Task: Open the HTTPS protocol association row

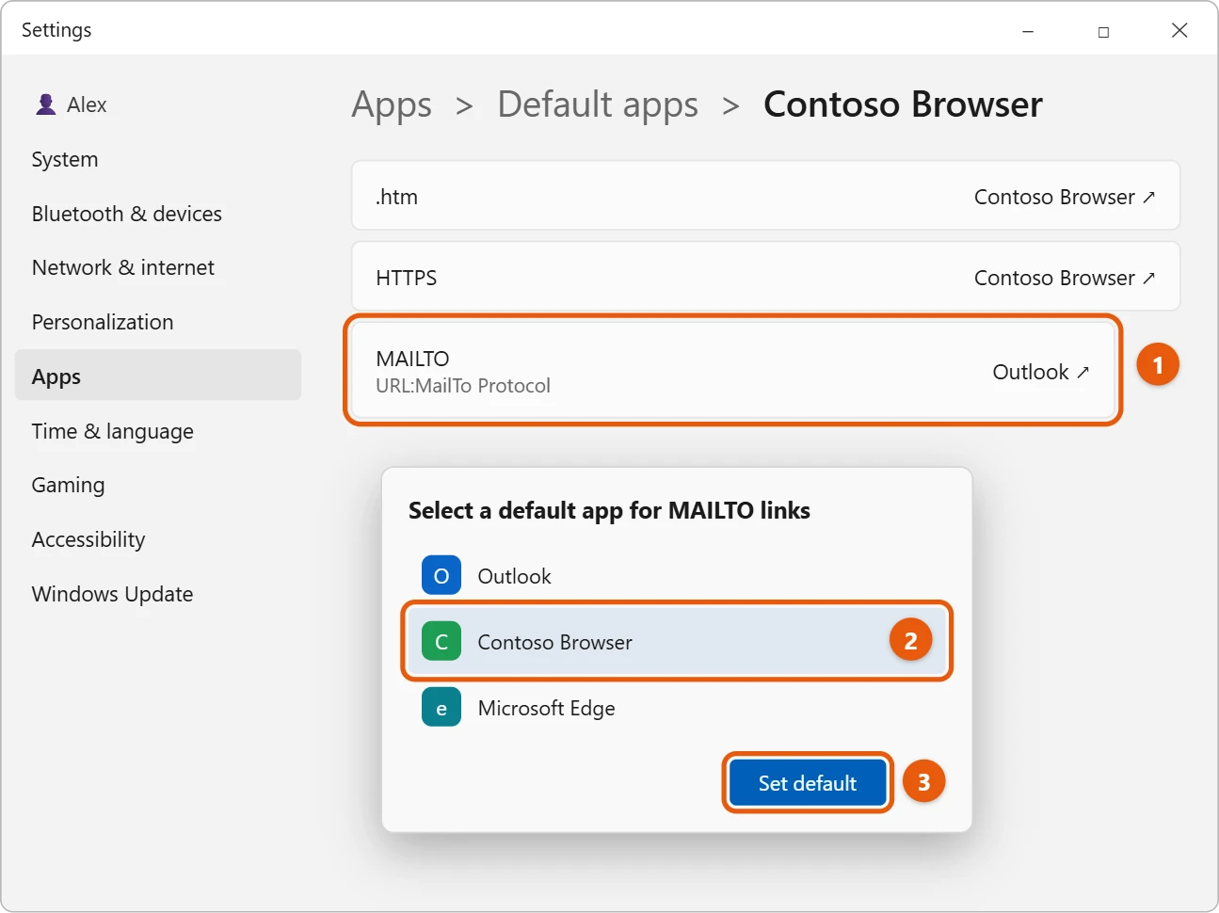Action: pos(765,277)
